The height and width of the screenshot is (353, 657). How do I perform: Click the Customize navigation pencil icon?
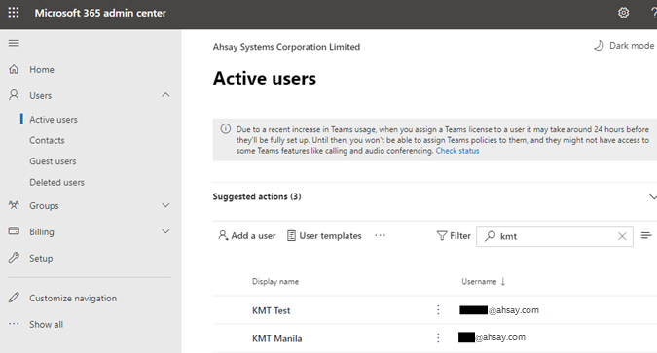pos(14,298)
